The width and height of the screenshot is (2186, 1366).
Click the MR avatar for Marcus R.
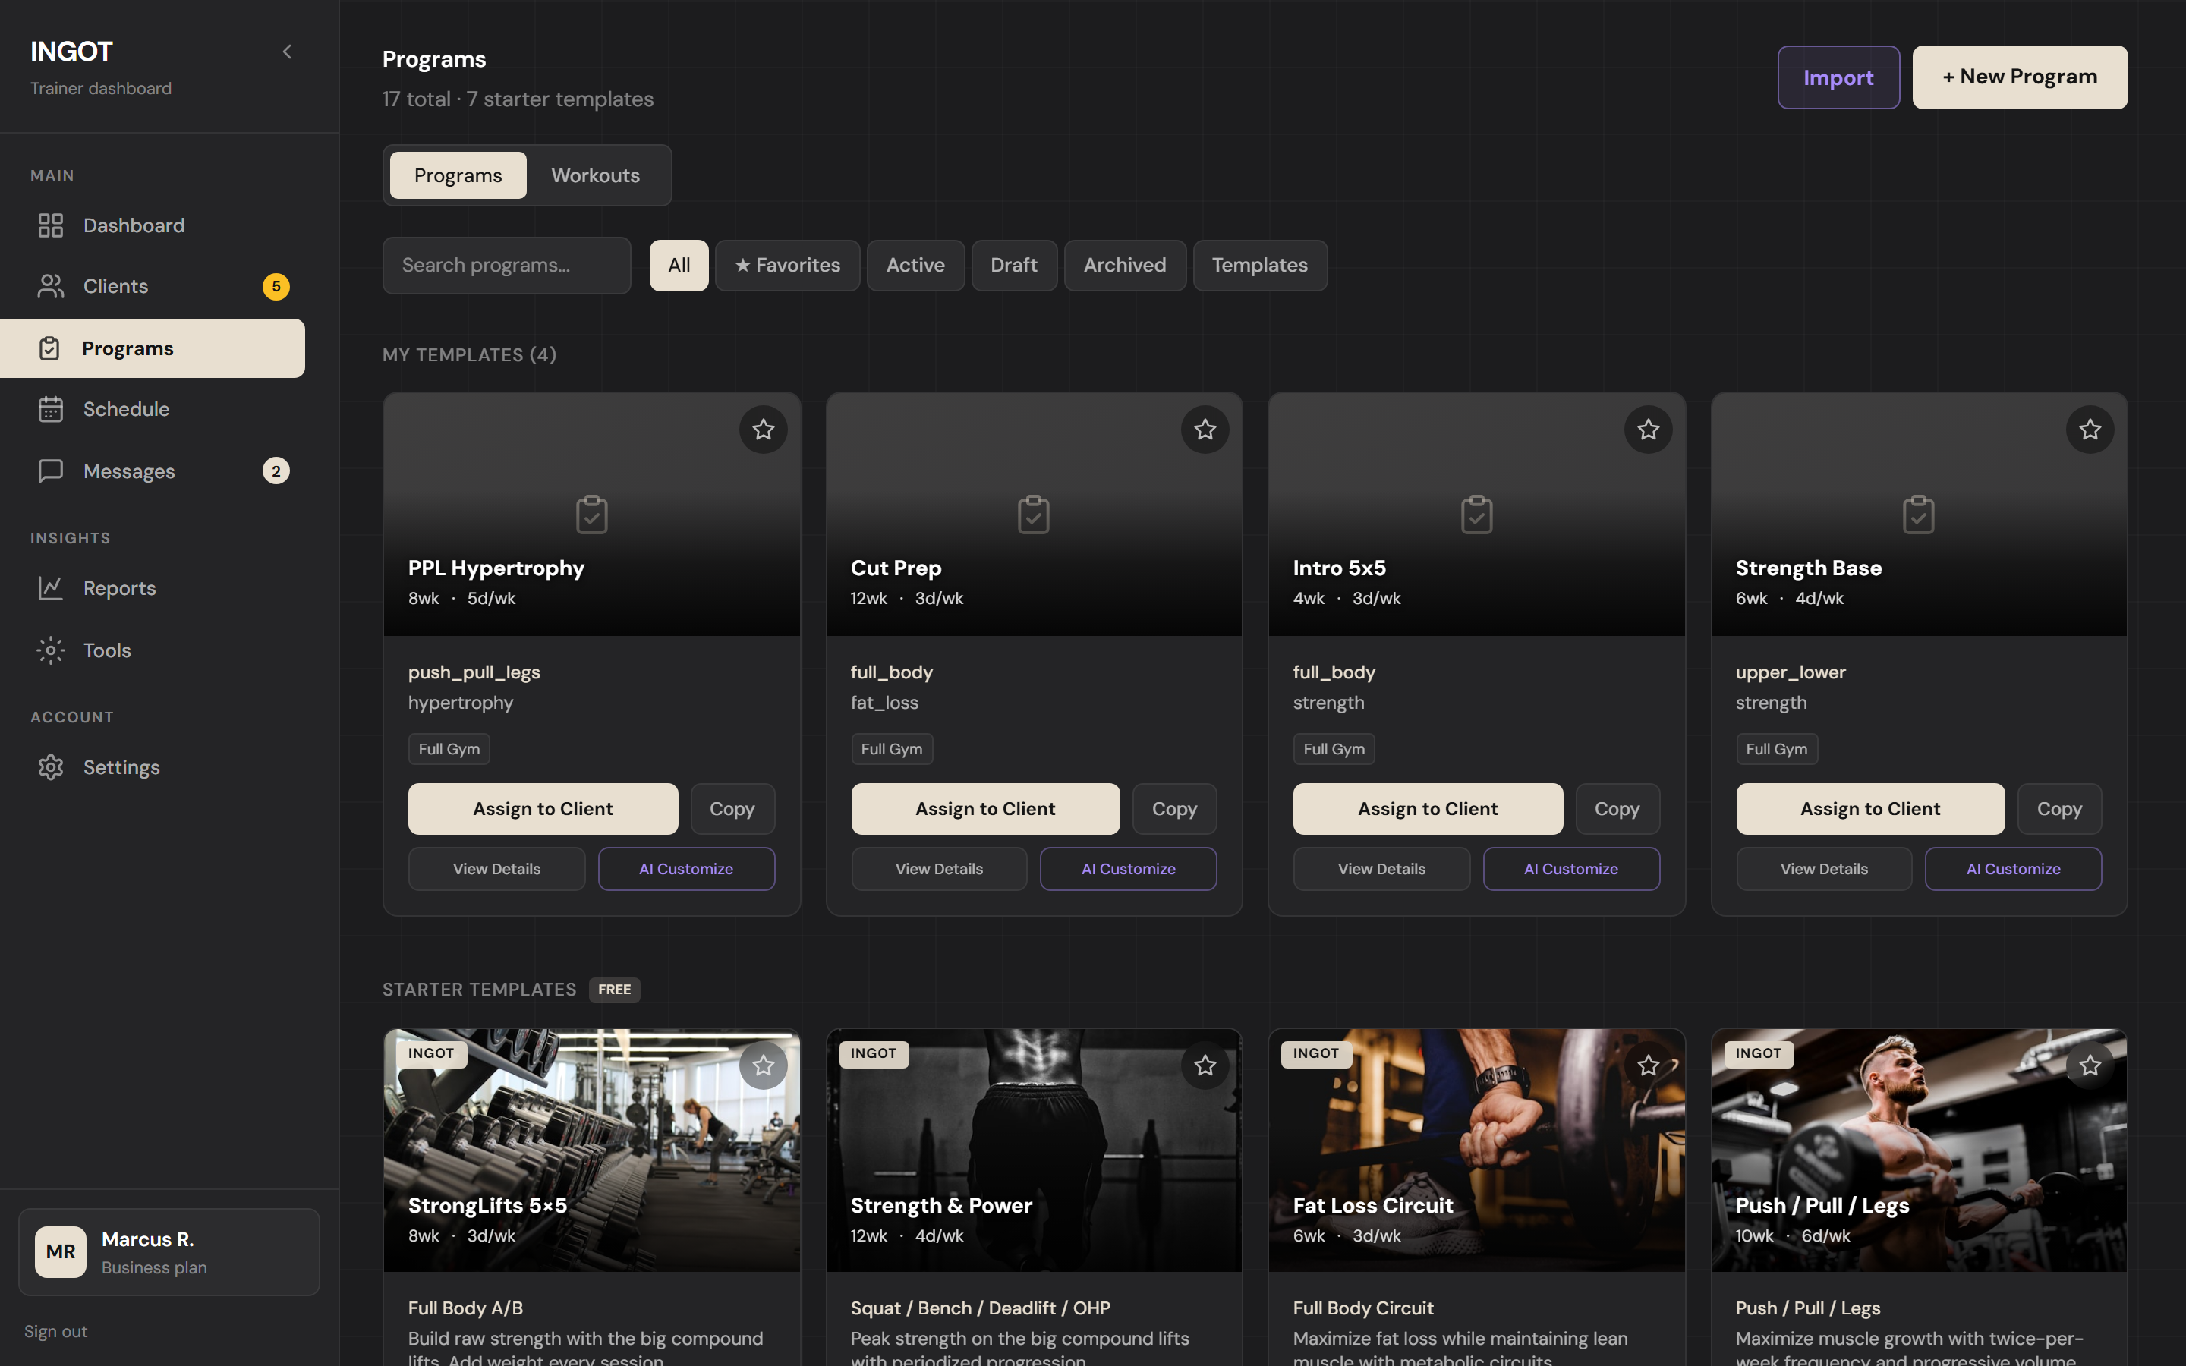[61, 1251]
